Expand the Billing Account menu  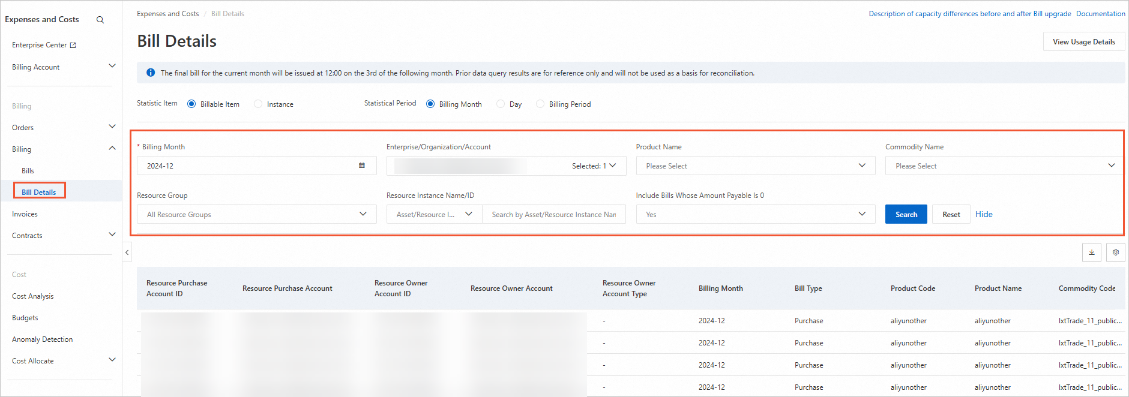click(x=112, y=66)
